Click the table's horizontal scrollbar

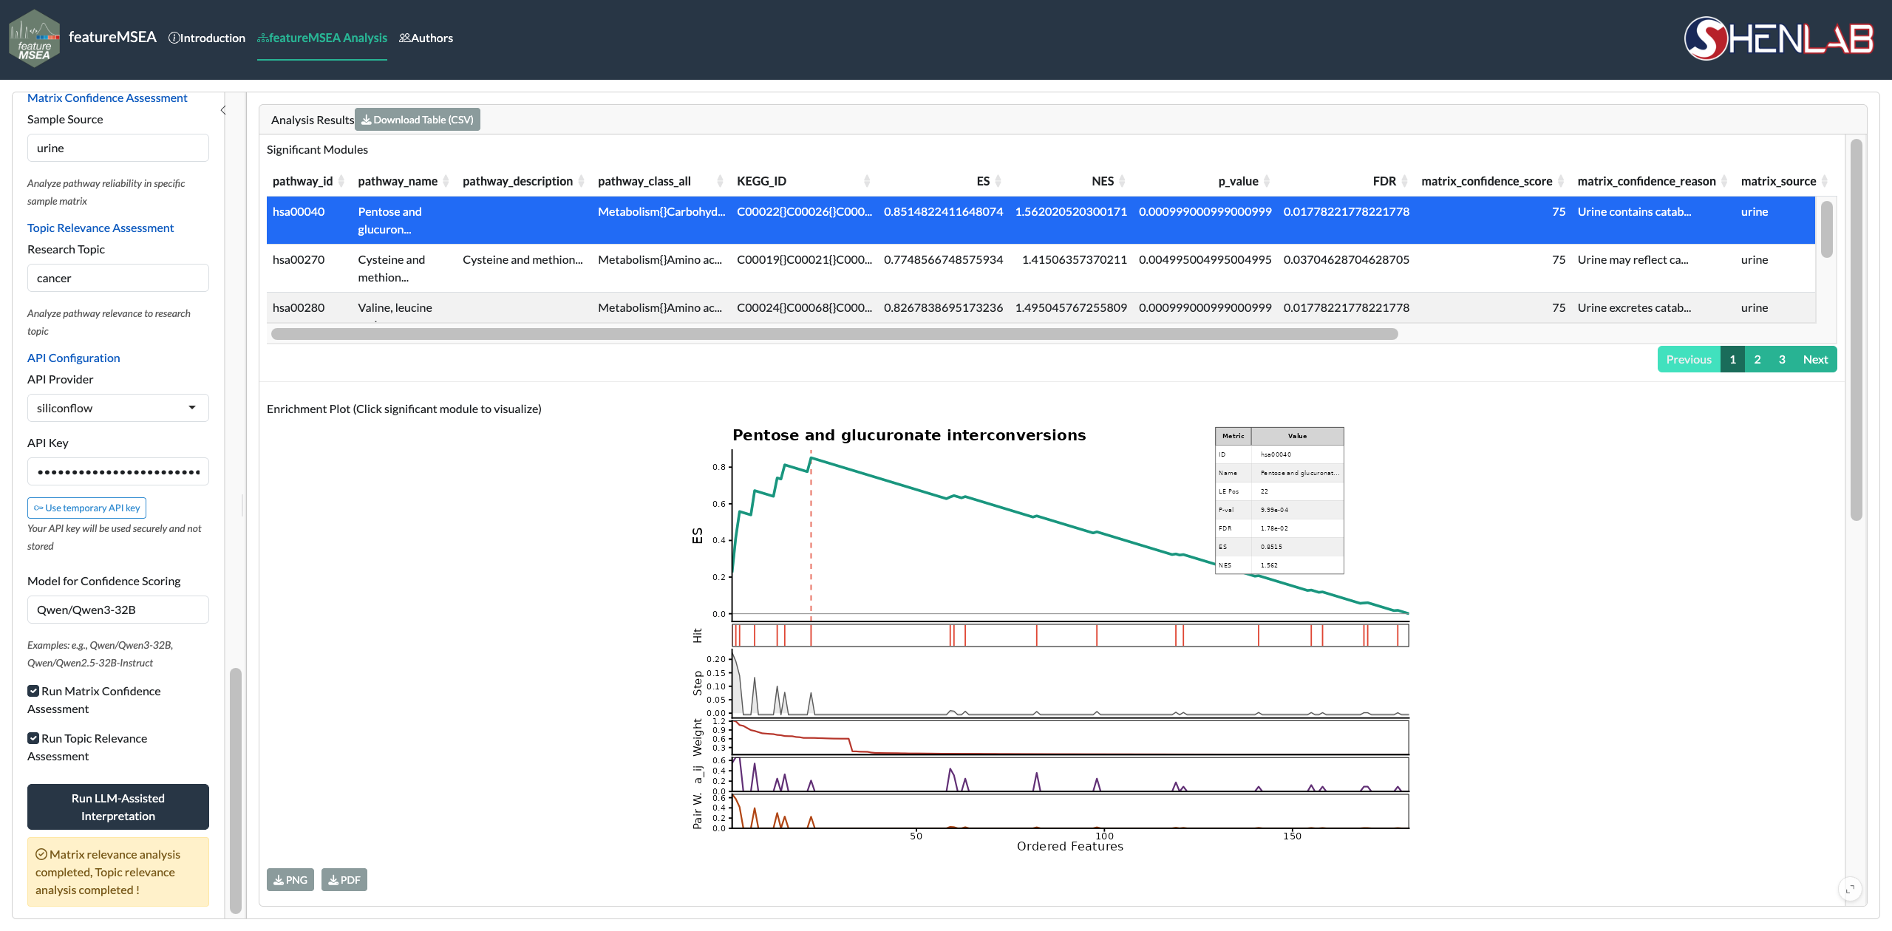pyautogui.click(x=834, y=334)
